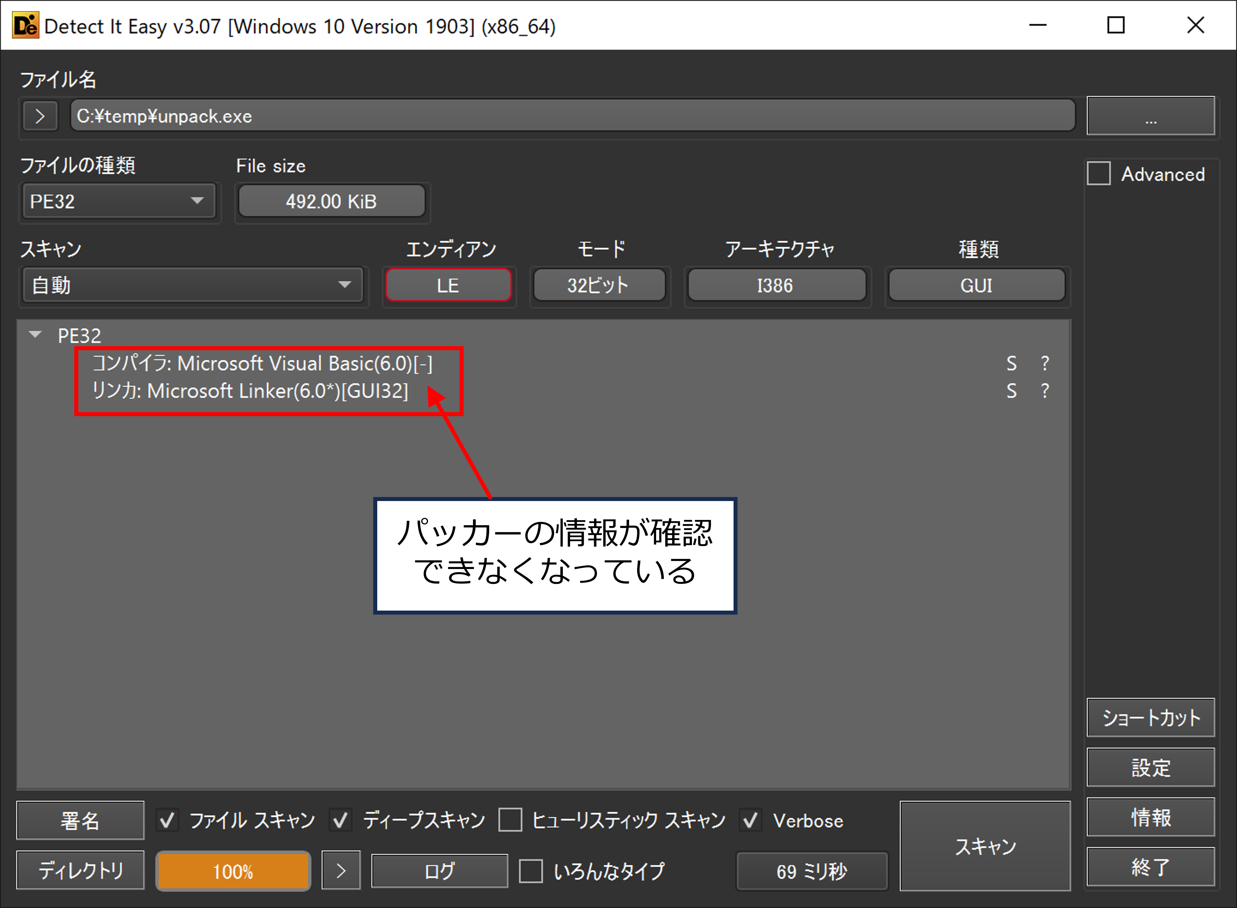Click the arrow button left of file path
The width and height of the screenshot is (1237, 908).
tap(40, 116)
